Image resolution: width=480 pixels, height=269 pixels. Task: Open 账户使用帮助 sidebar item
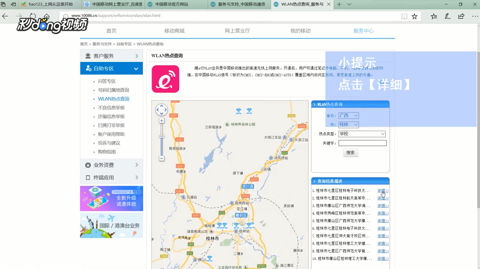pos(111,134)
